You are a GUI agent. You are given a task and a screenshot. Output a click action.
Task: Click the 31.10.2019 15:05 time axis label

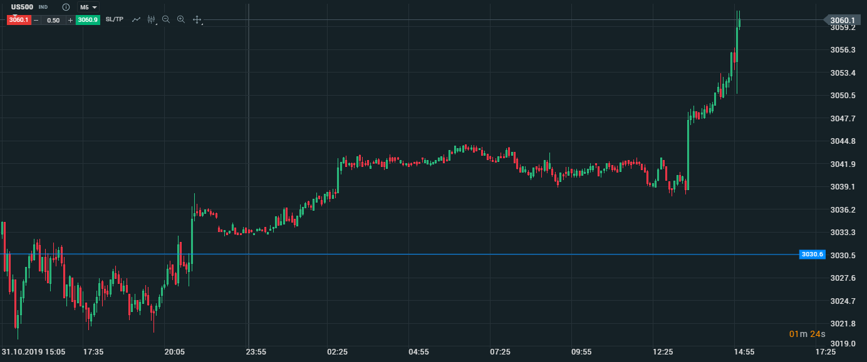[x=34, y=352]
